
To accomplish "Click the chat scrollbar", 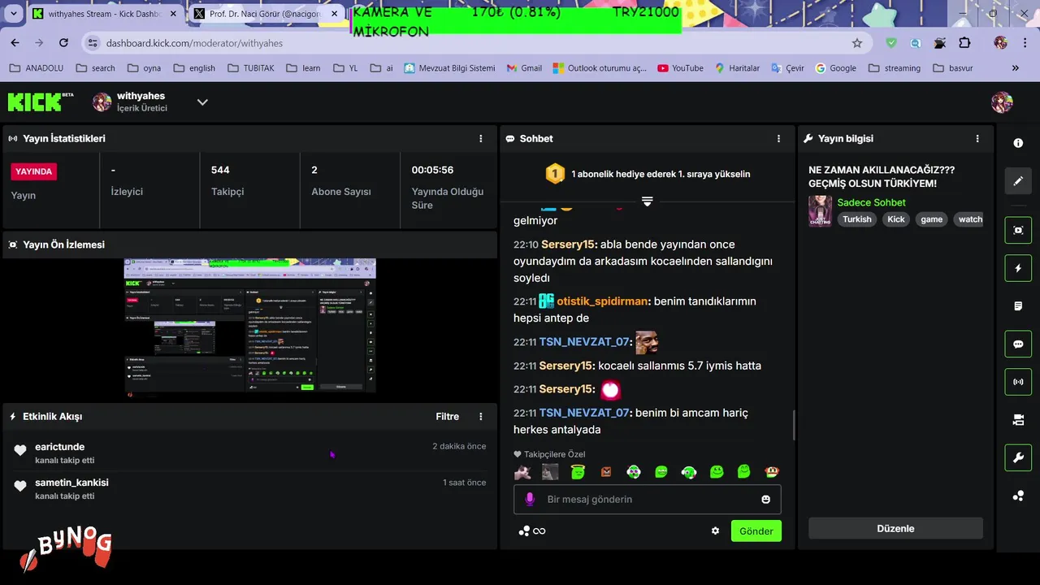I will 793,424.
